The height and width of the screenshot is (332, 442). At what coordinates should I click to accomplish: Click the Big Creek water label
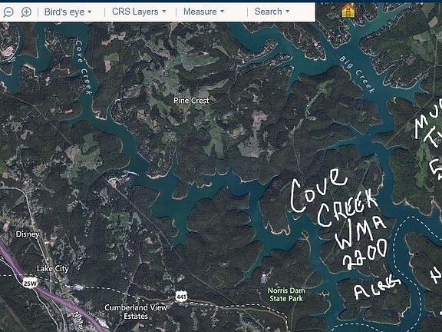coord(357,75)
